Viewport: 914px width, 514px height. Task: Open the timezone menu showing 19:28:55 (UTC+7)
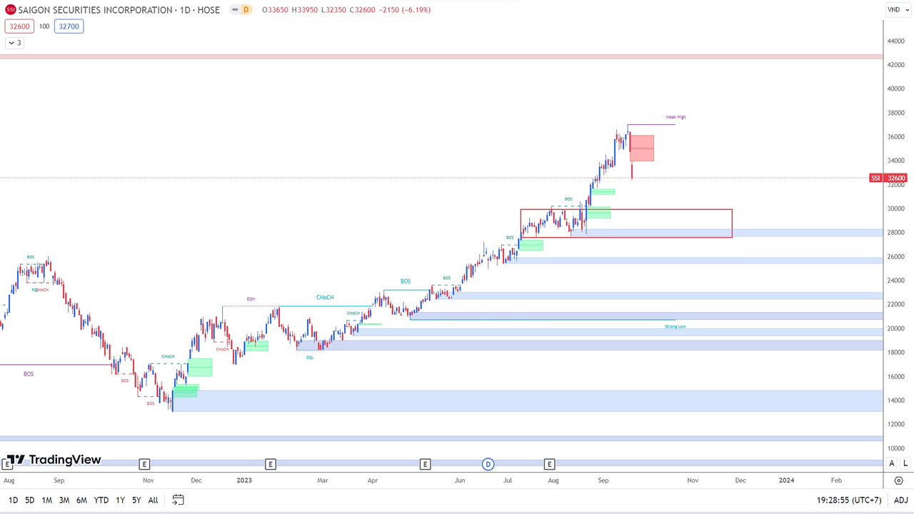click(x=849, y=500)
